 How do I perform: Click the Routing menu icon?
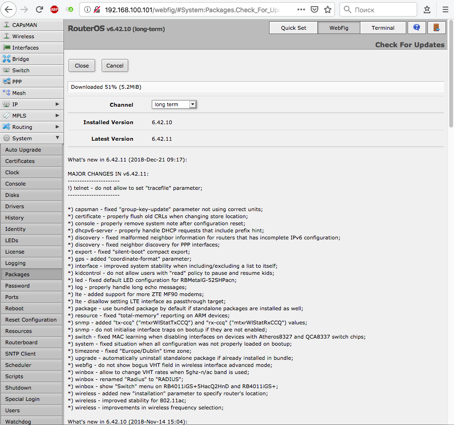6,127
